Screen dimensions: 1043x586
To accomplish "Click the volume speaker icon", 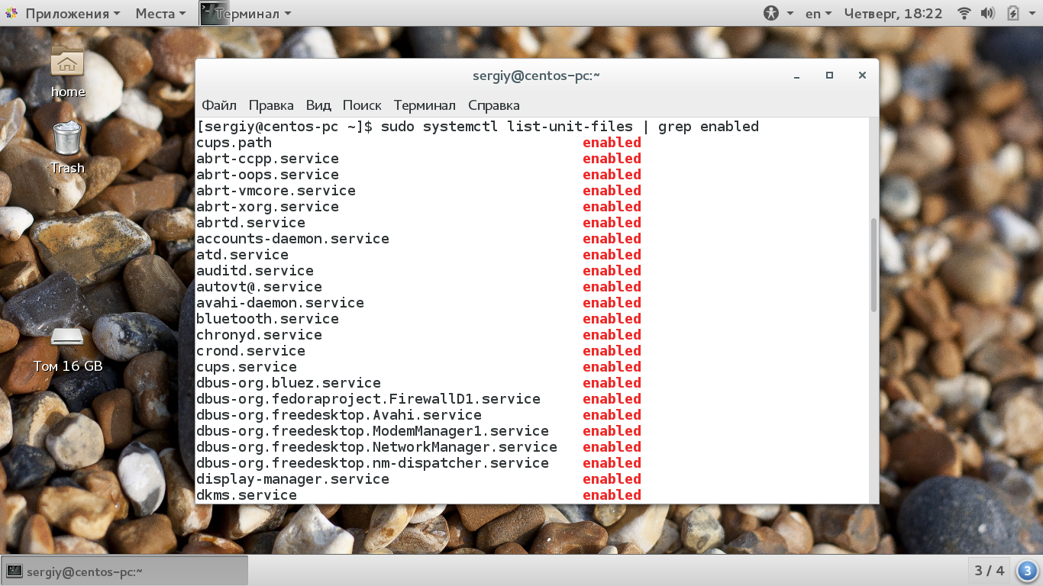I will click(987, 13).
